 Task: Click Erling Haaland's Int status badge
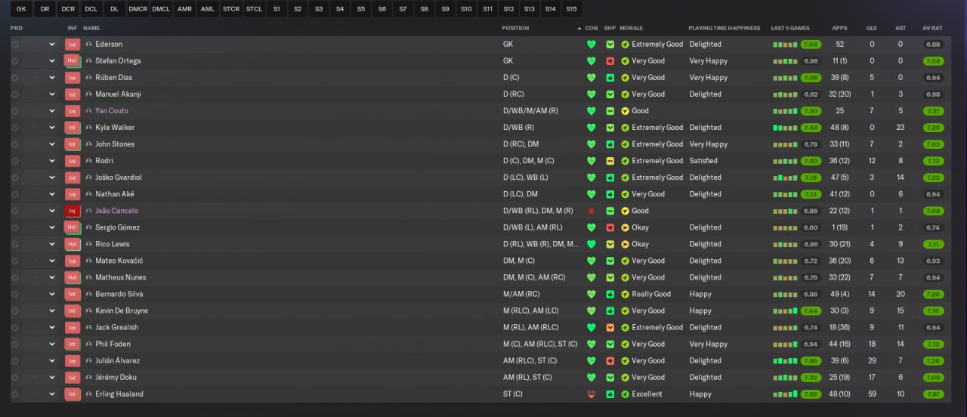click(73, 394)
